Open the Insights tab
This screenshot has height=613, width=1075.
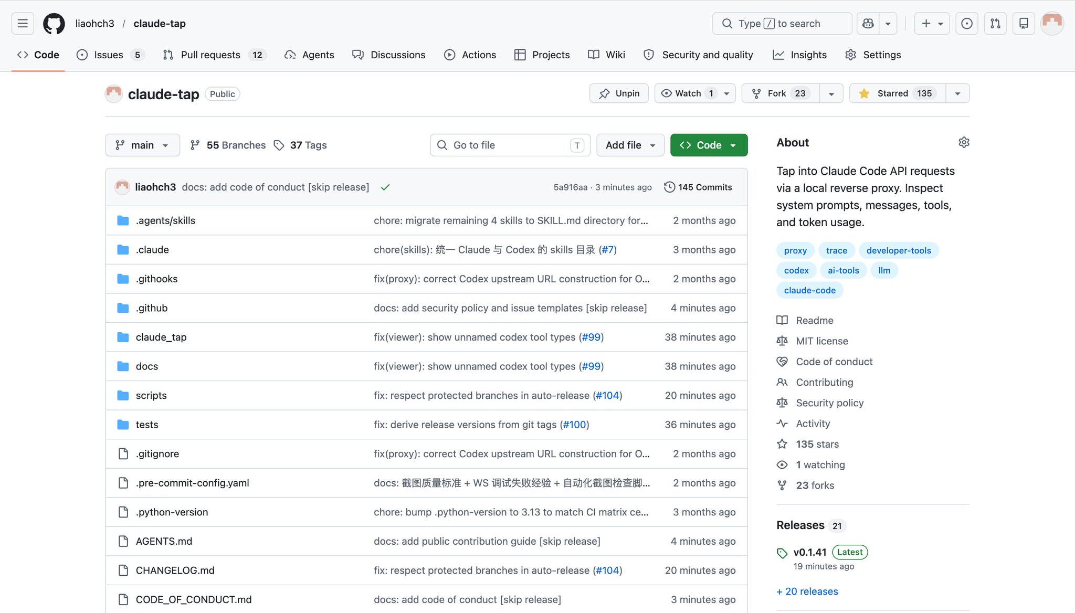pos(799,55)
